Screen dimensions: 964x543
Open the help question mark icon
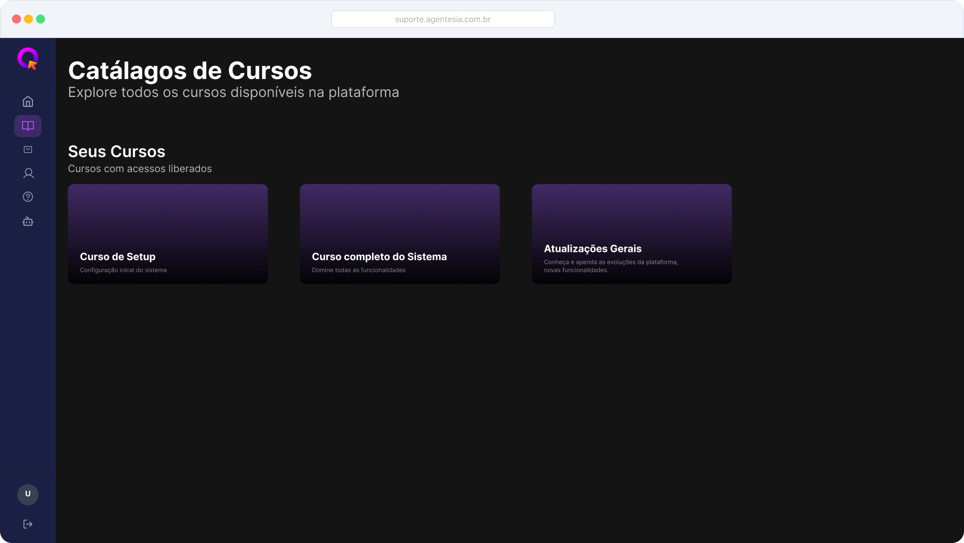(28, 197)
